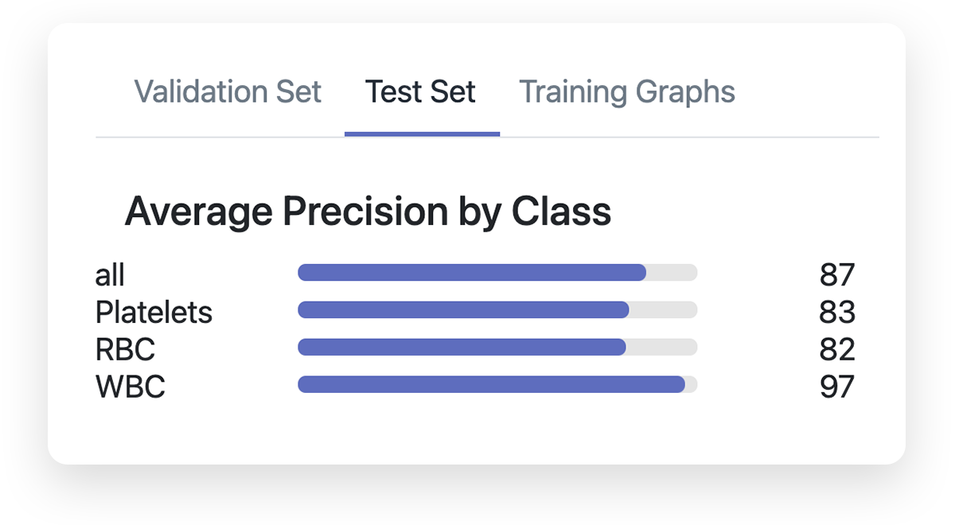
Task: Click the 82 score for RBC
Action: (836, 350)
